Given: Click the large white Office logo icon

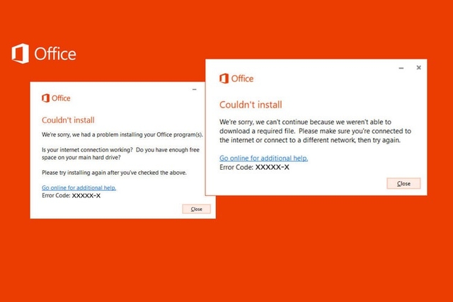Looking at the screenshot, I should coord(21,54).
